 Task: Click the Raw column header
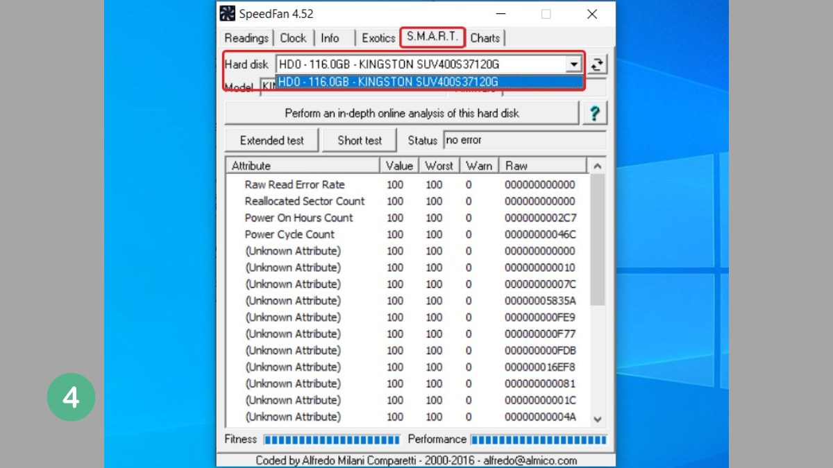543,166
